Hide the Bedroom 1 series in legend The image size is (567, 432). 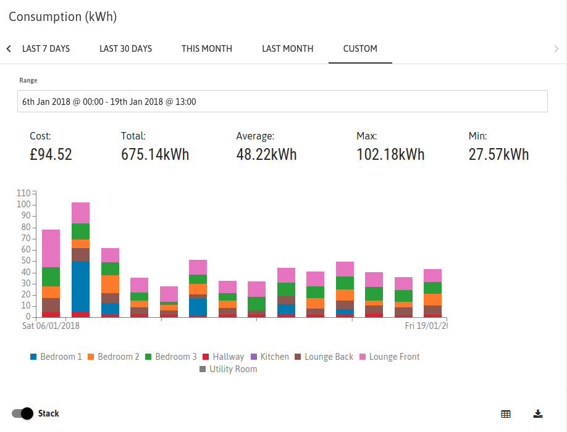coord(56,357)
